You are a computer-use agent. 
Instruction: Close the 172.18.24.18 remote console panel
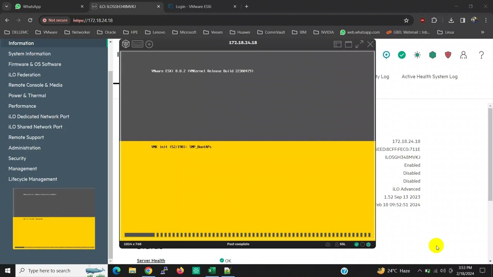coord(370,44)
